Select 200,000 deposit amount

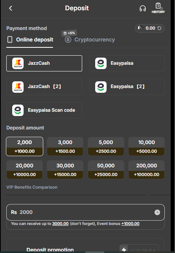(146, 170)
